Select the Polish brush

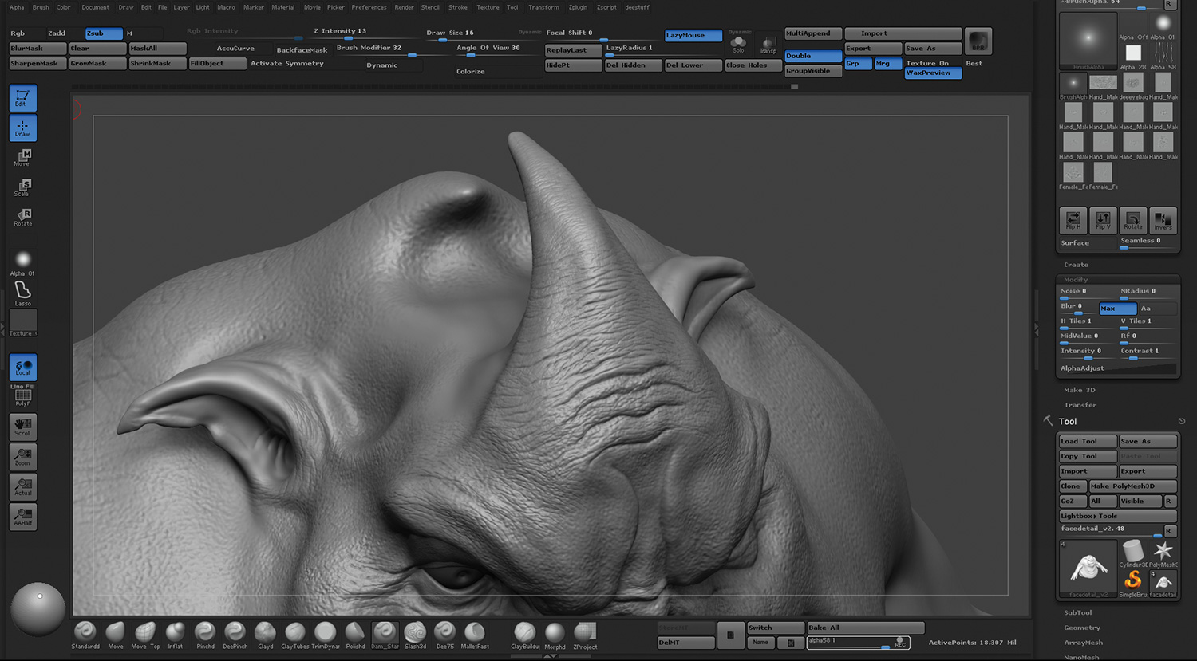pyautogui.click(x=355, y=635)
